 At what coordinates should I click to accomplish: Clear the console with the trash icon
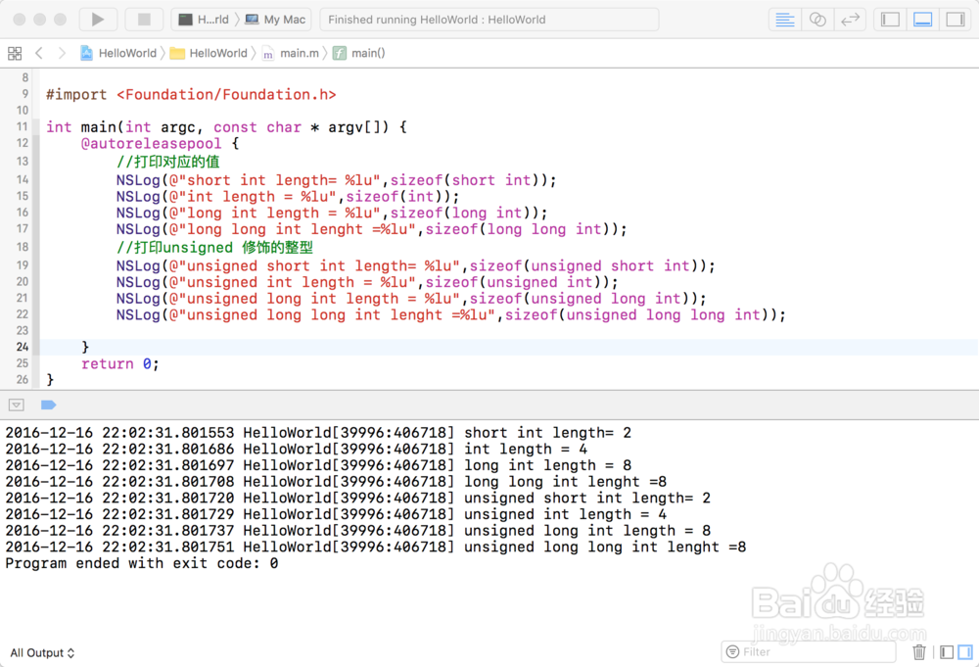pyautogui.click(x=919, y=652)
